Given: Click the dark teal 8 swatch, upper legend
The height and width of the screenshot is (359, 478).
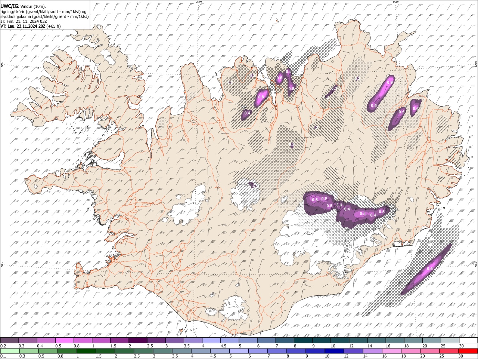Looking at the screenshot, I should pos(302,341).
